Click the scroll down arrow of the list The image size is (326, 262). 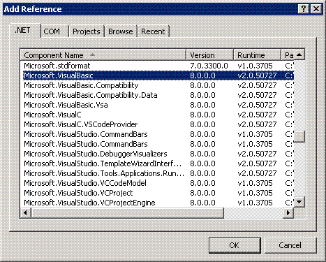(299, 202)
